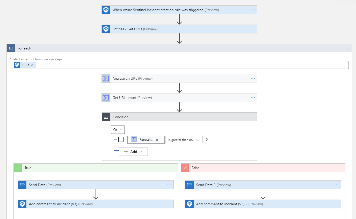Image resolution: width=356 pixels, height=219 pixels.
Task: Collapse the False branch header
Action: pos(263,168)
